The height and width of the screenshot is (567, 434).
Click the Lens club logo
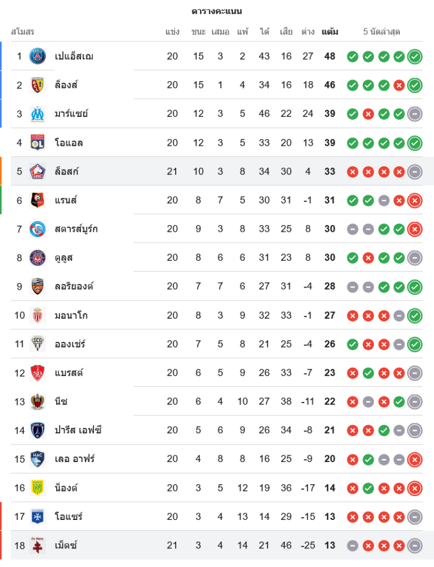pos(37,85)
